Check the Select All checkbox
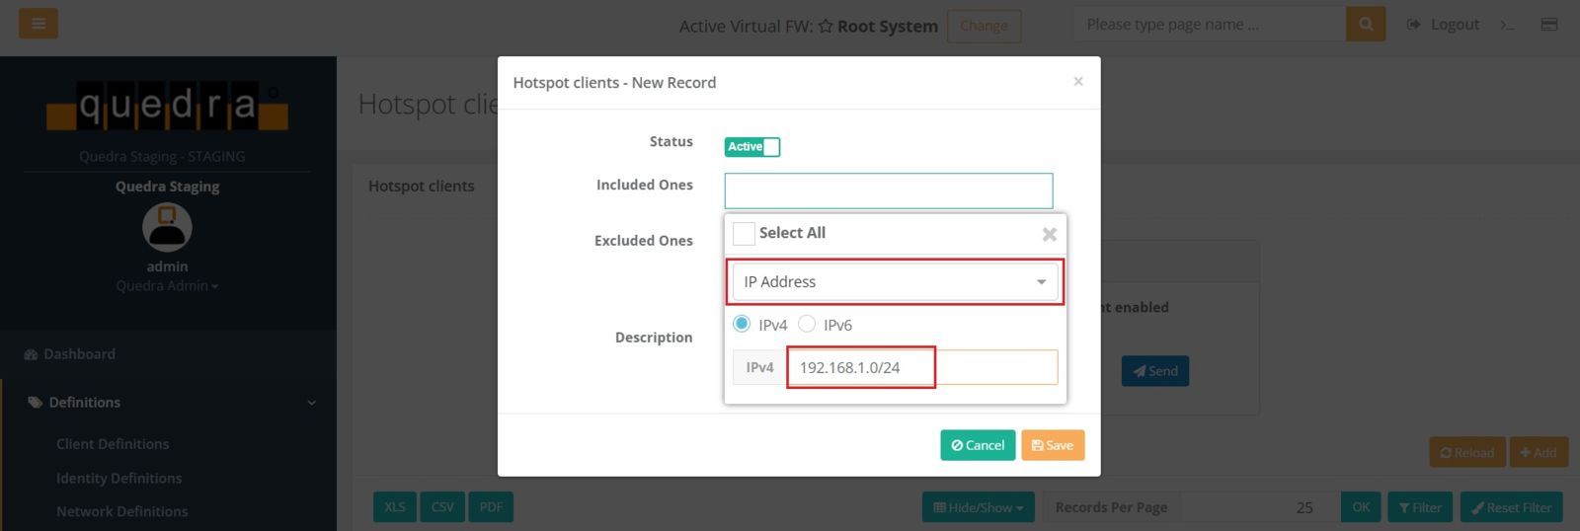 click(745, 234)
